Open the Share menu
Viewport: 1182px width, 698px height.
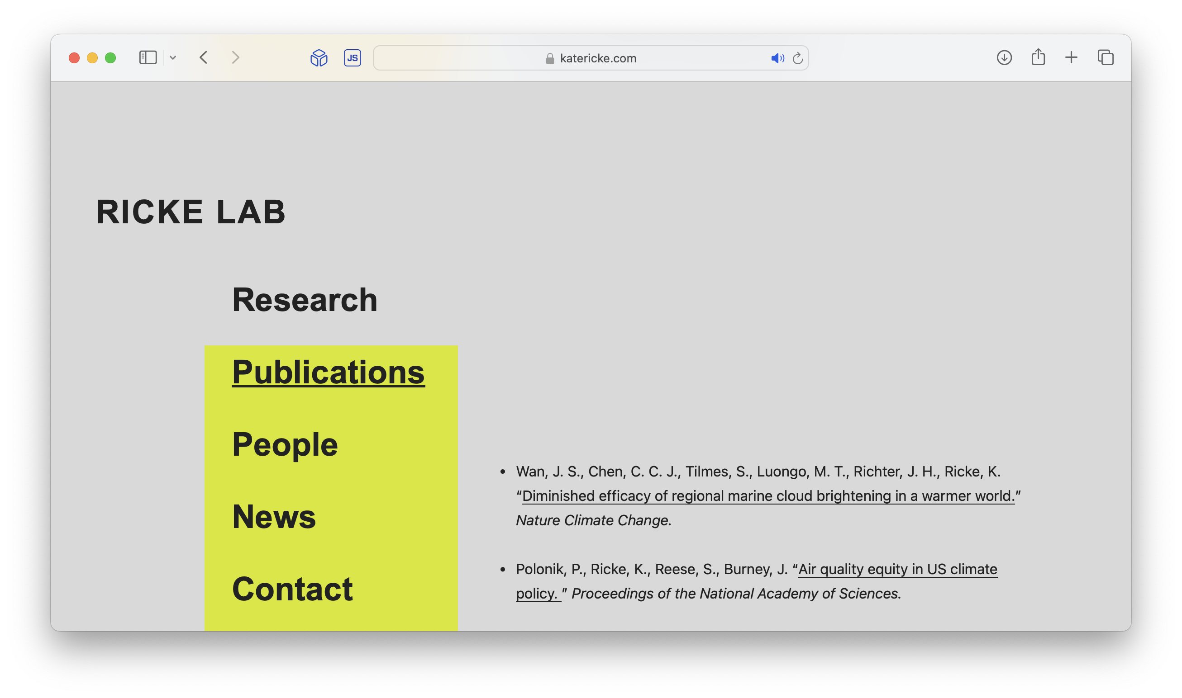1038,57
